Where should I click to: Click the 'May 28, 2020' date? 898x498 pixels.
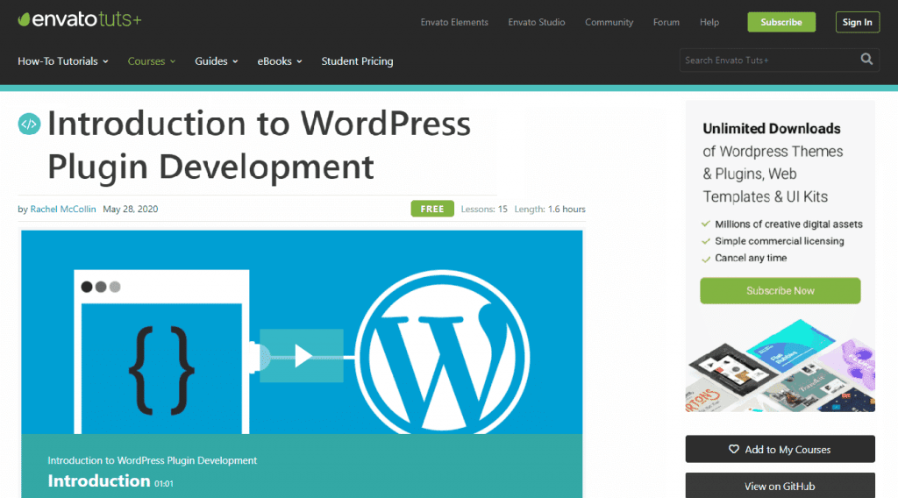(131, 209)
